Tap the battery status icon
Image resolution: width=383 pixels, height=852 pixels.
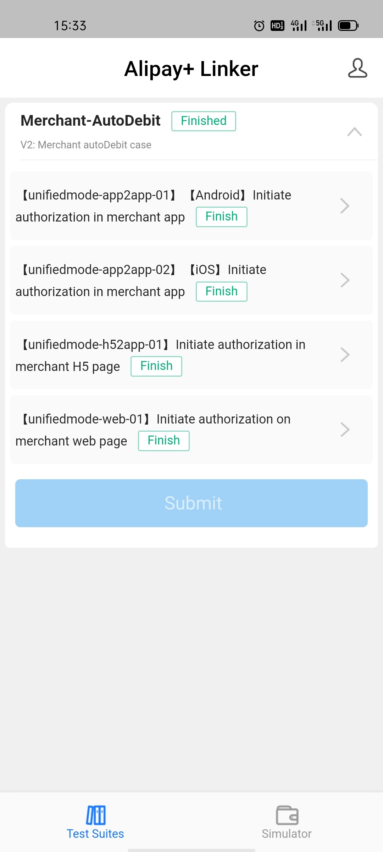coord(348,26)
